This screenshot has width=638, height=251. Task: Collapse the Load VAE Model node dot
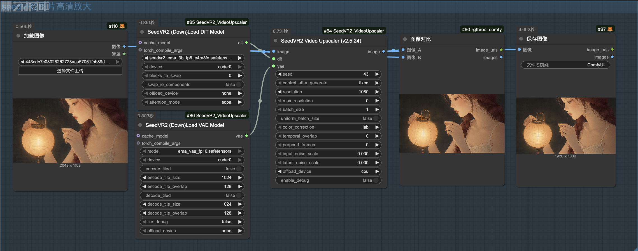tap(140, 125)
